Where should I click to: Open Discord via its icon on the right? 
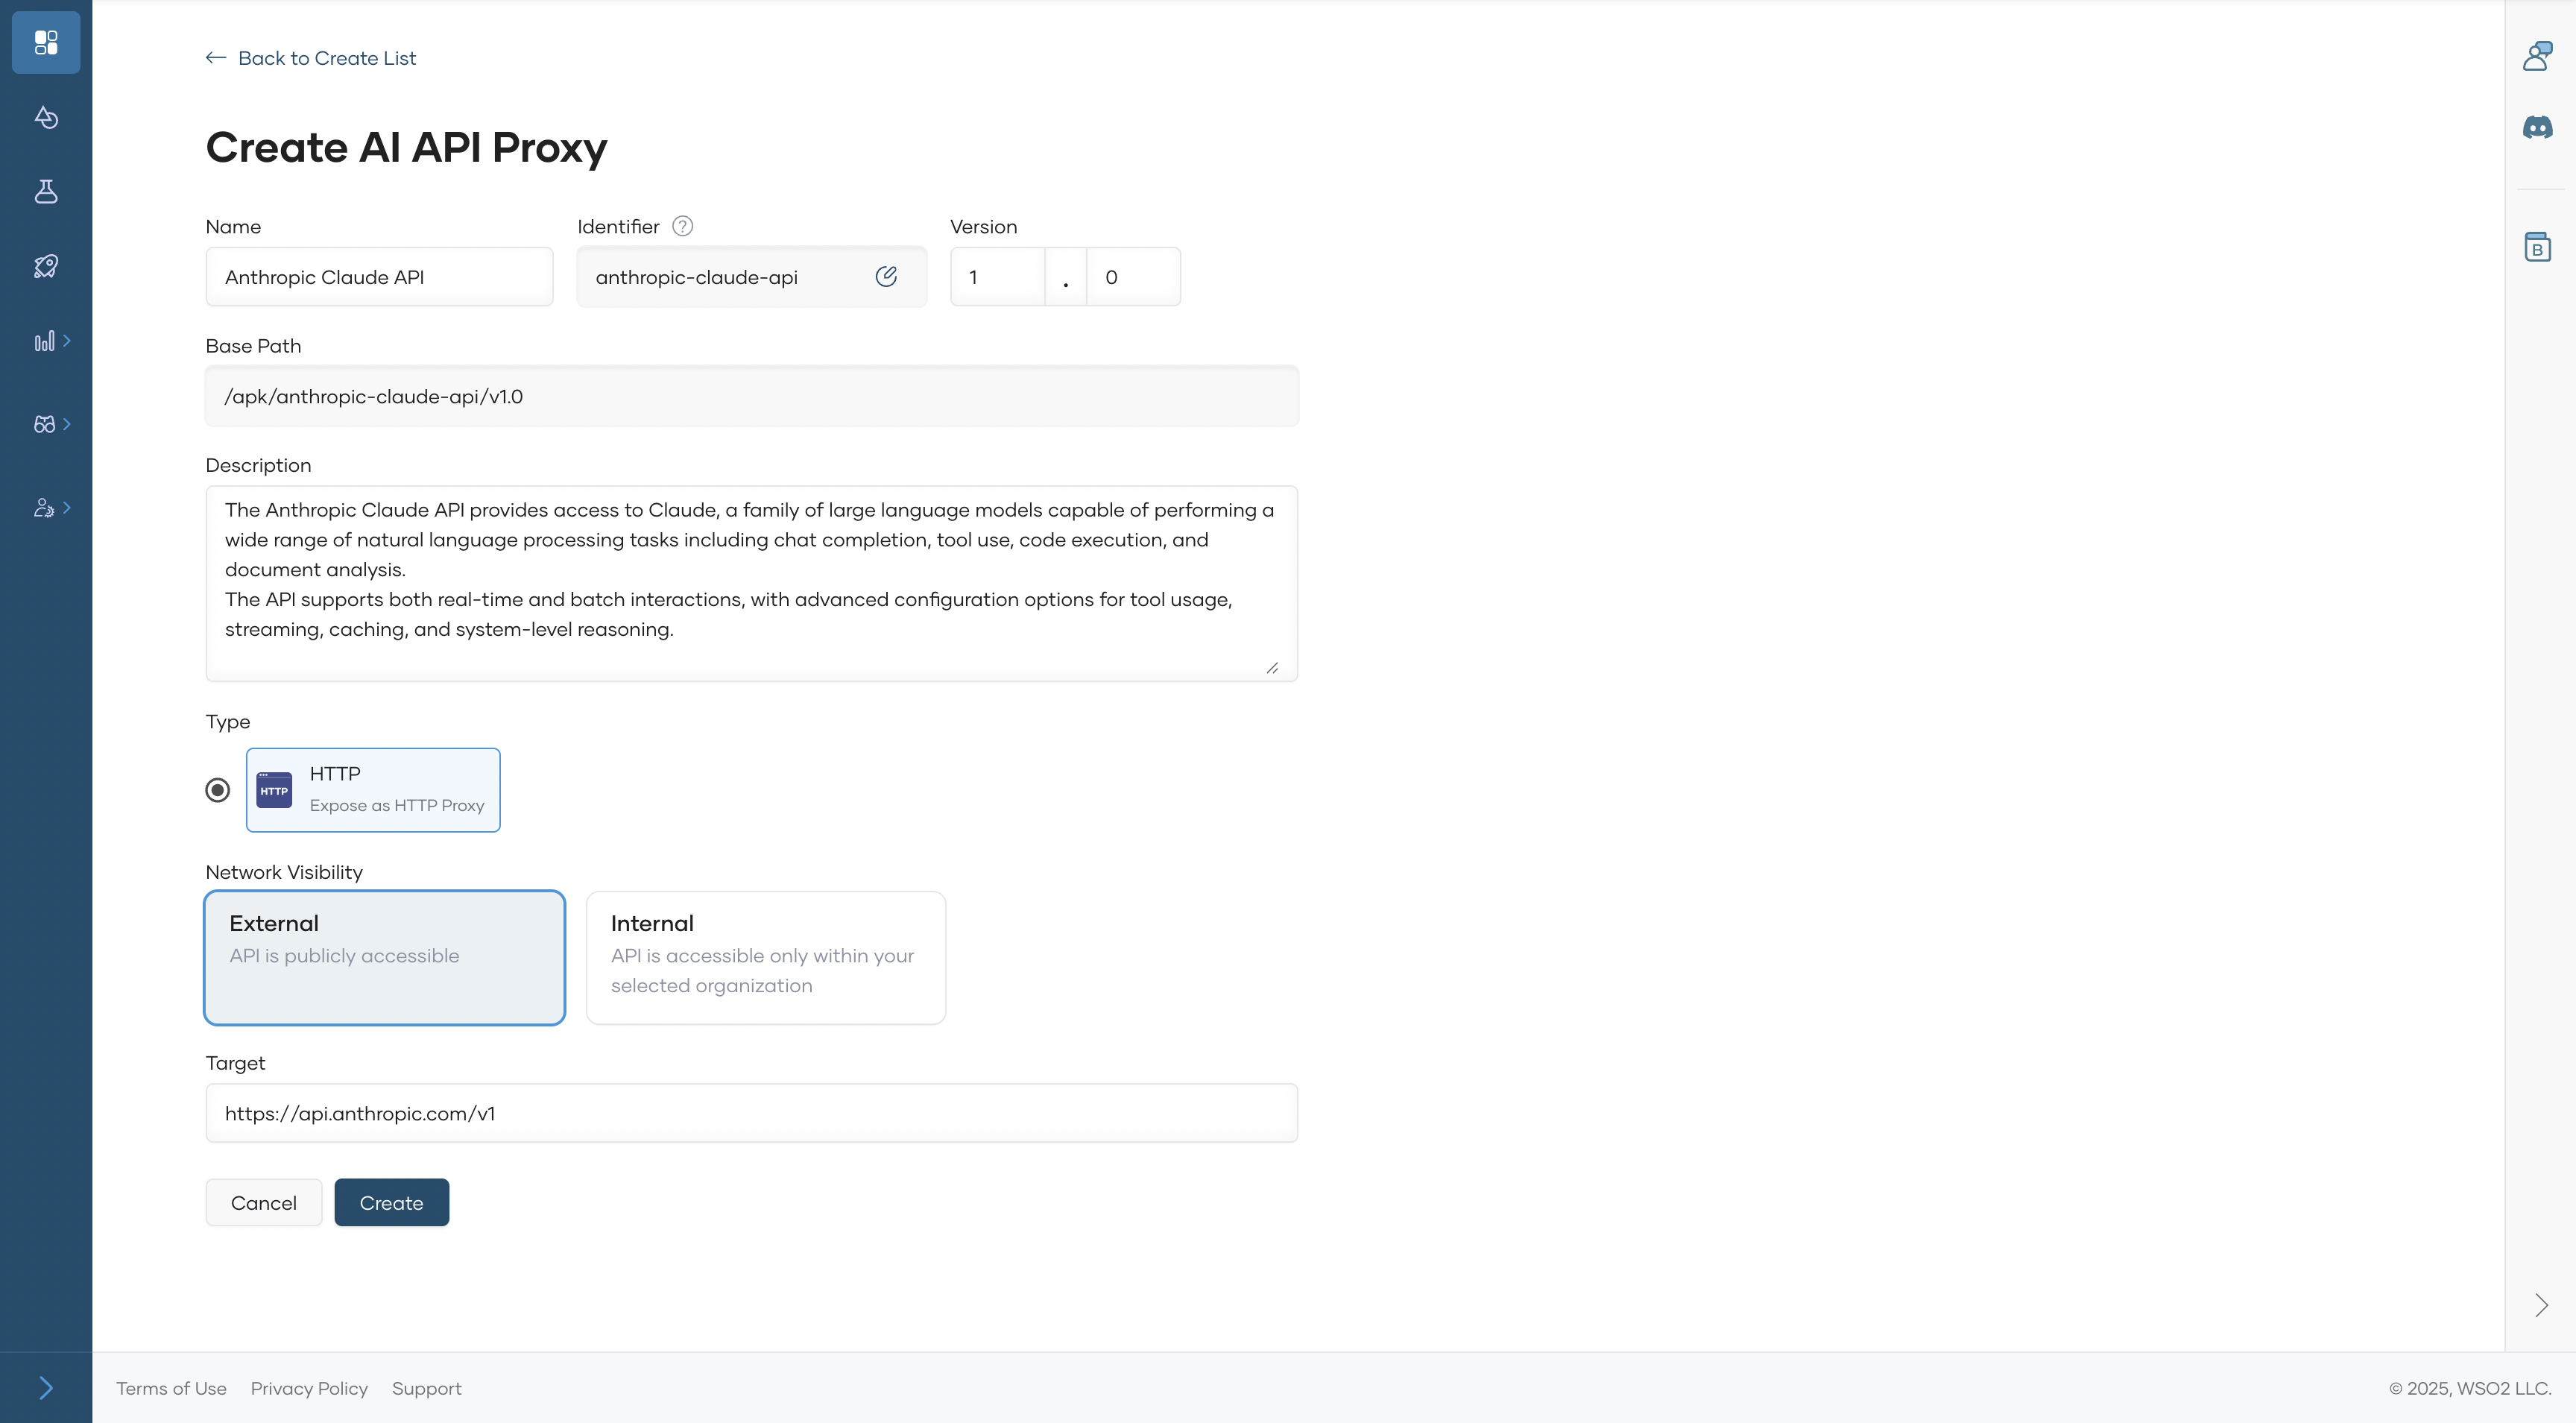(x=2538, y=127)
